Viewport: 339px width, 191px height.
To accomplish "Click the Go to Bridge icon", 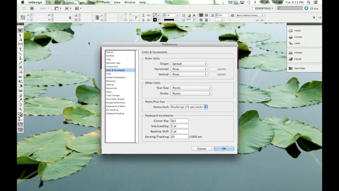I will click(23, 8).
